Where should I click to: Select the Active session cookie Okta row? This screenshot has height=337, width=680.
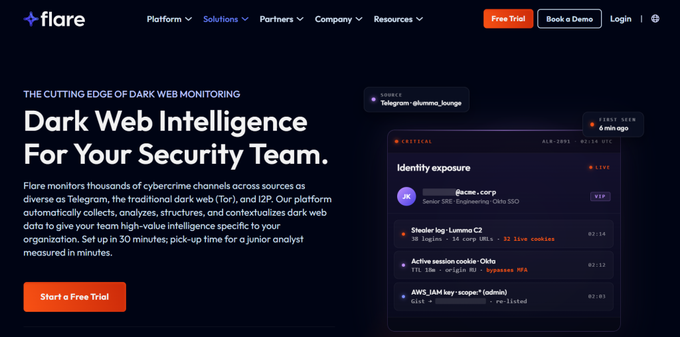pyautogui.click(x=503, y=265)
